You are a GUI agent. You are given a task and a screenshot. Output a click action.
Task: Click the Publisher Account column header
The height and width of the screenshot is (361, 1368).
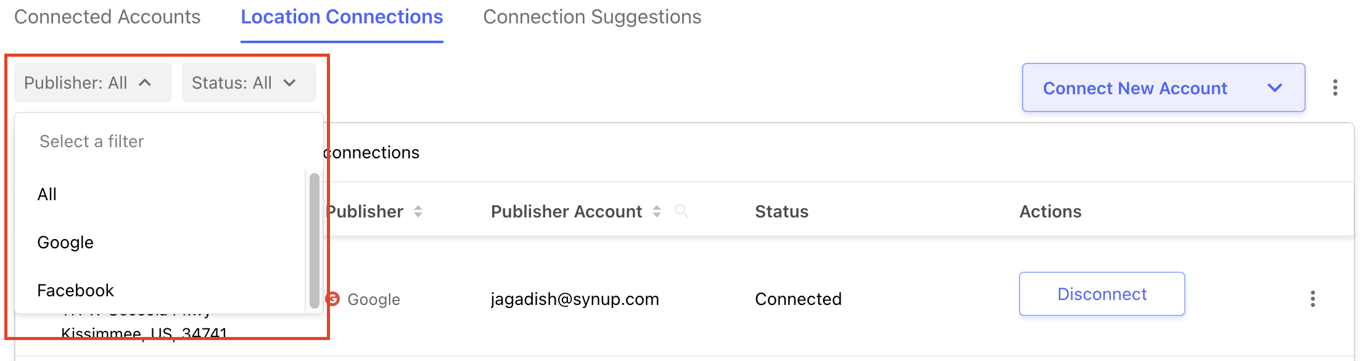coord(566,211)
